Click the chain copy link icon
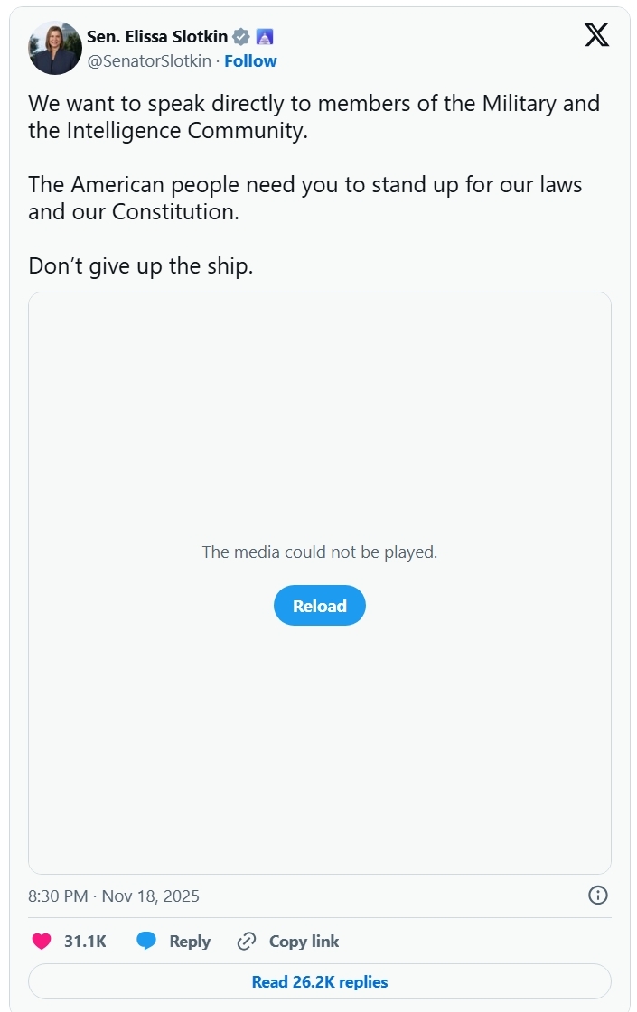The height and width of the screenshot is (1012, 637). pos(246,942)
